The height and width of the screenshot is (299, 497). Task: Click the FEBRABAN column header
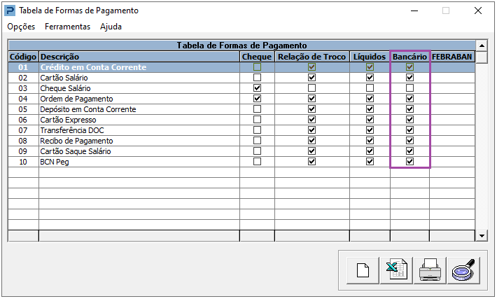452,57
